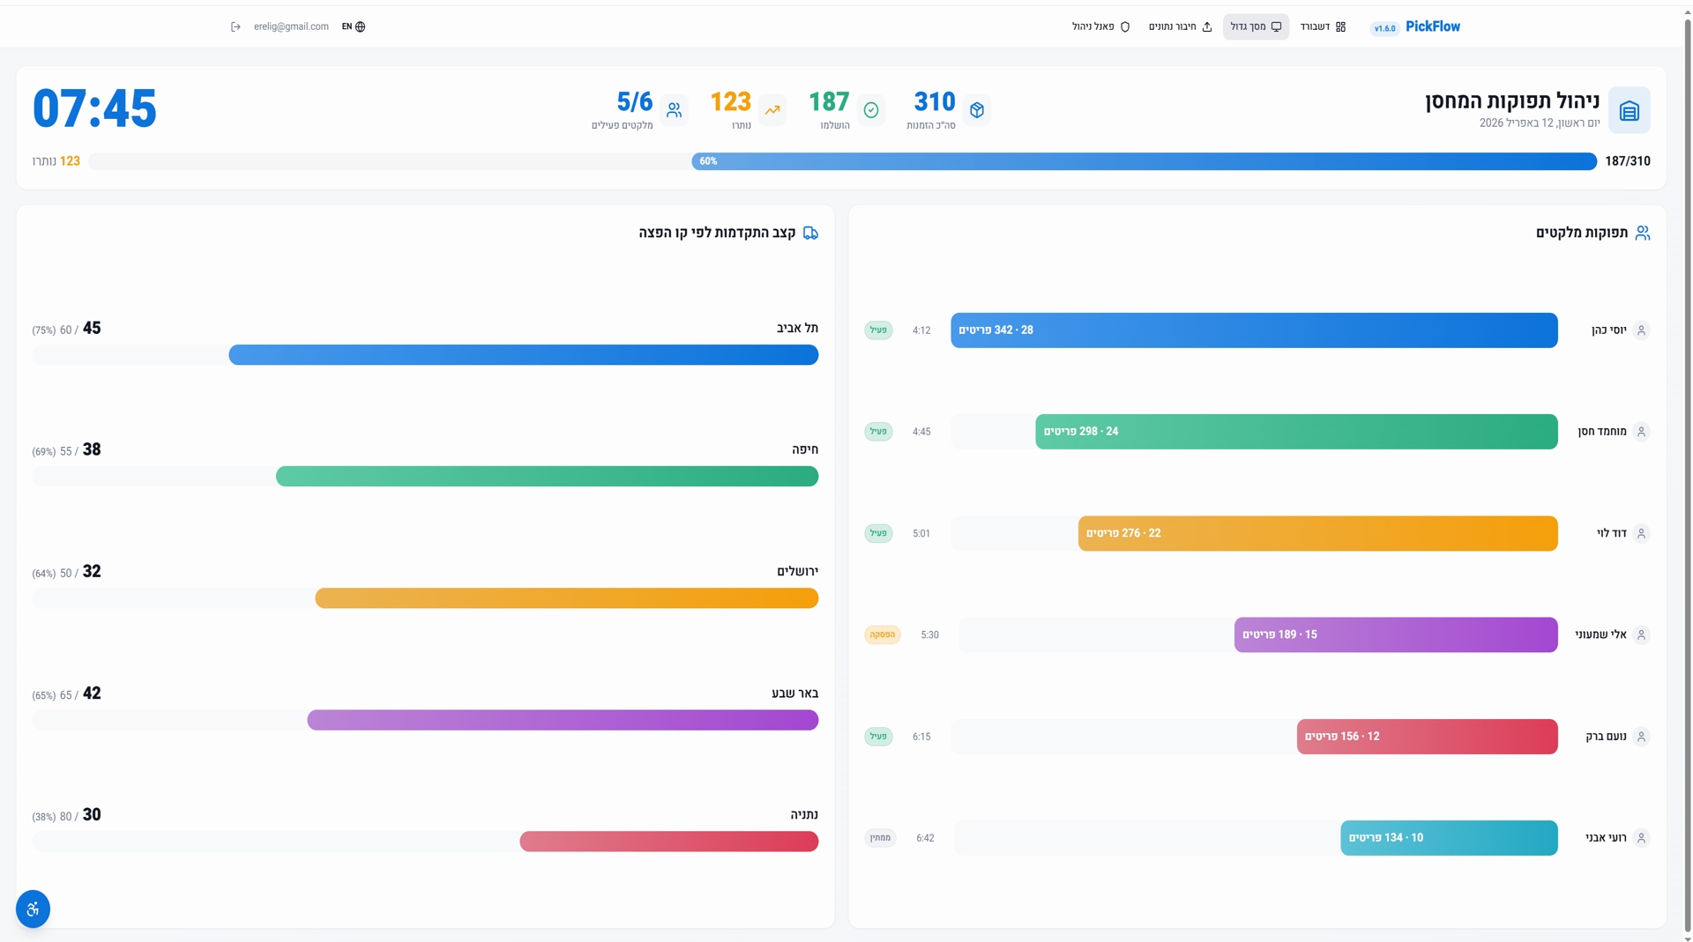Click the warehouse building icon in header
The width and height of the screenshot is (1693, 942).
click(1629, 110)
